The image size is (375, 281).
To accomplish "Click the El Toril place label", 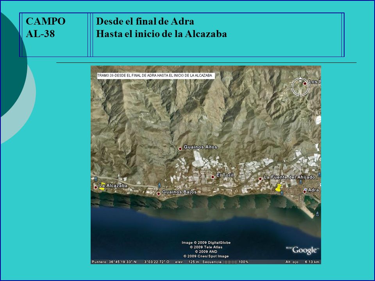I will pos(225,175).
